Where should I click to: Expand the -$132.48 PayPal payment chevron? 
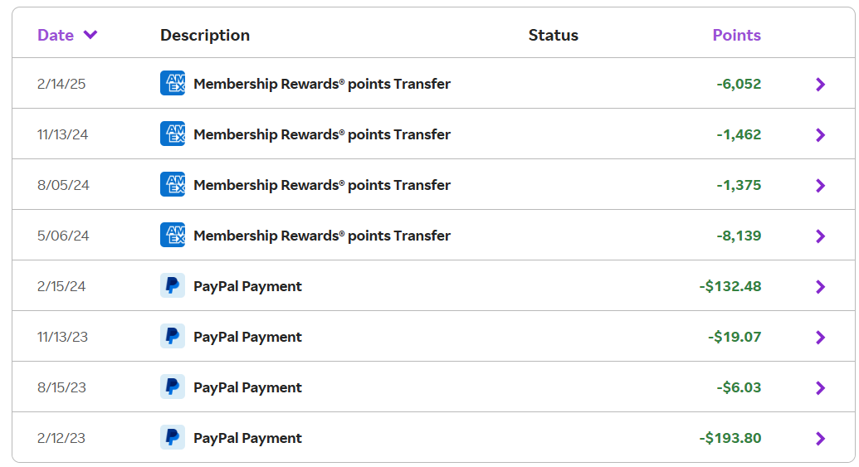820,286
